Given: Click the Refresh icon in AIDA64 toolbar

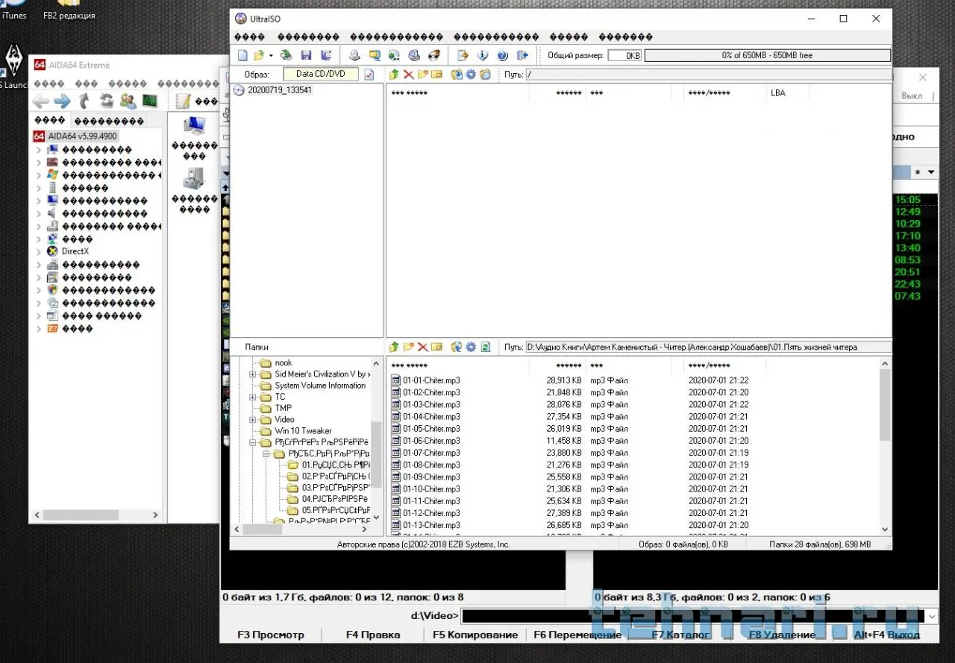Looking at the screenshot, I should [x=107, y=101].
